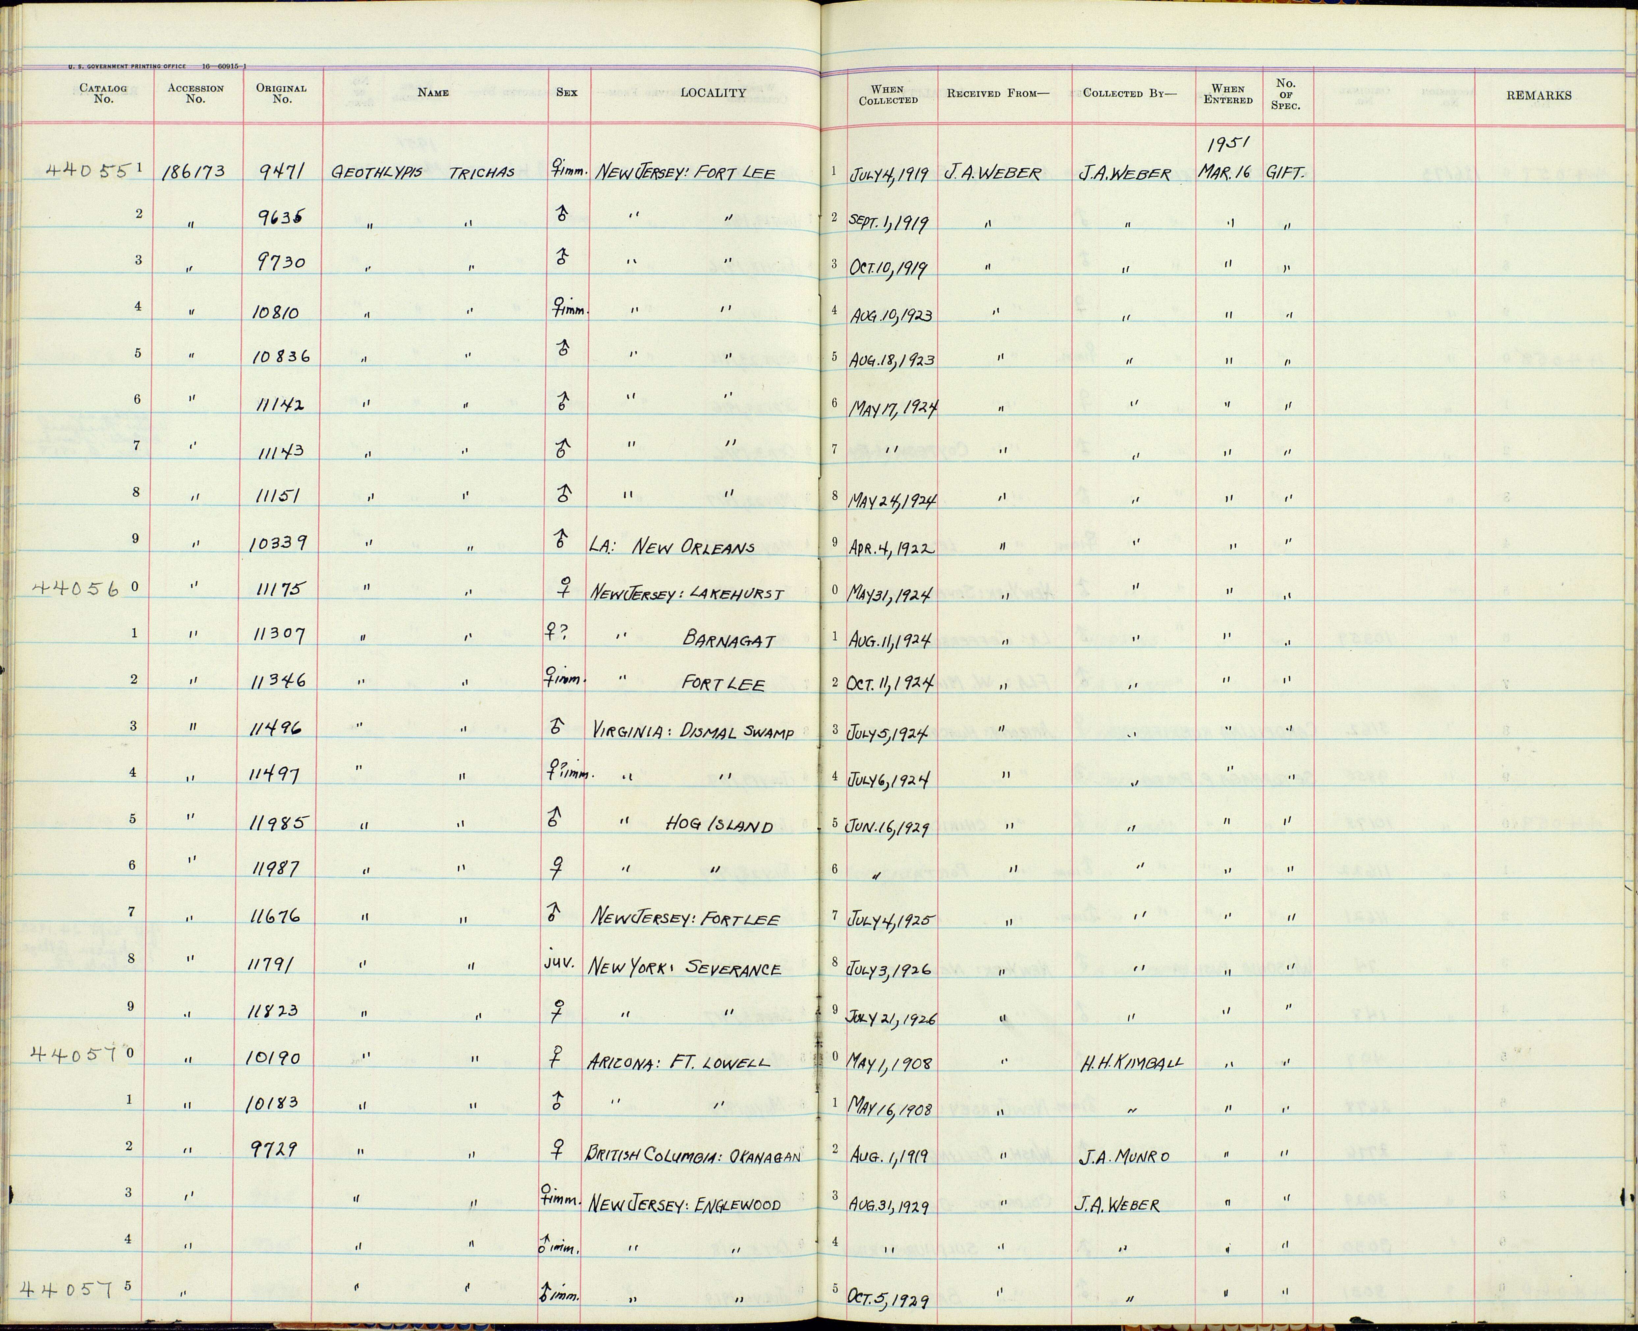Select locality "New York: Severance"

(x=685, y=968)
